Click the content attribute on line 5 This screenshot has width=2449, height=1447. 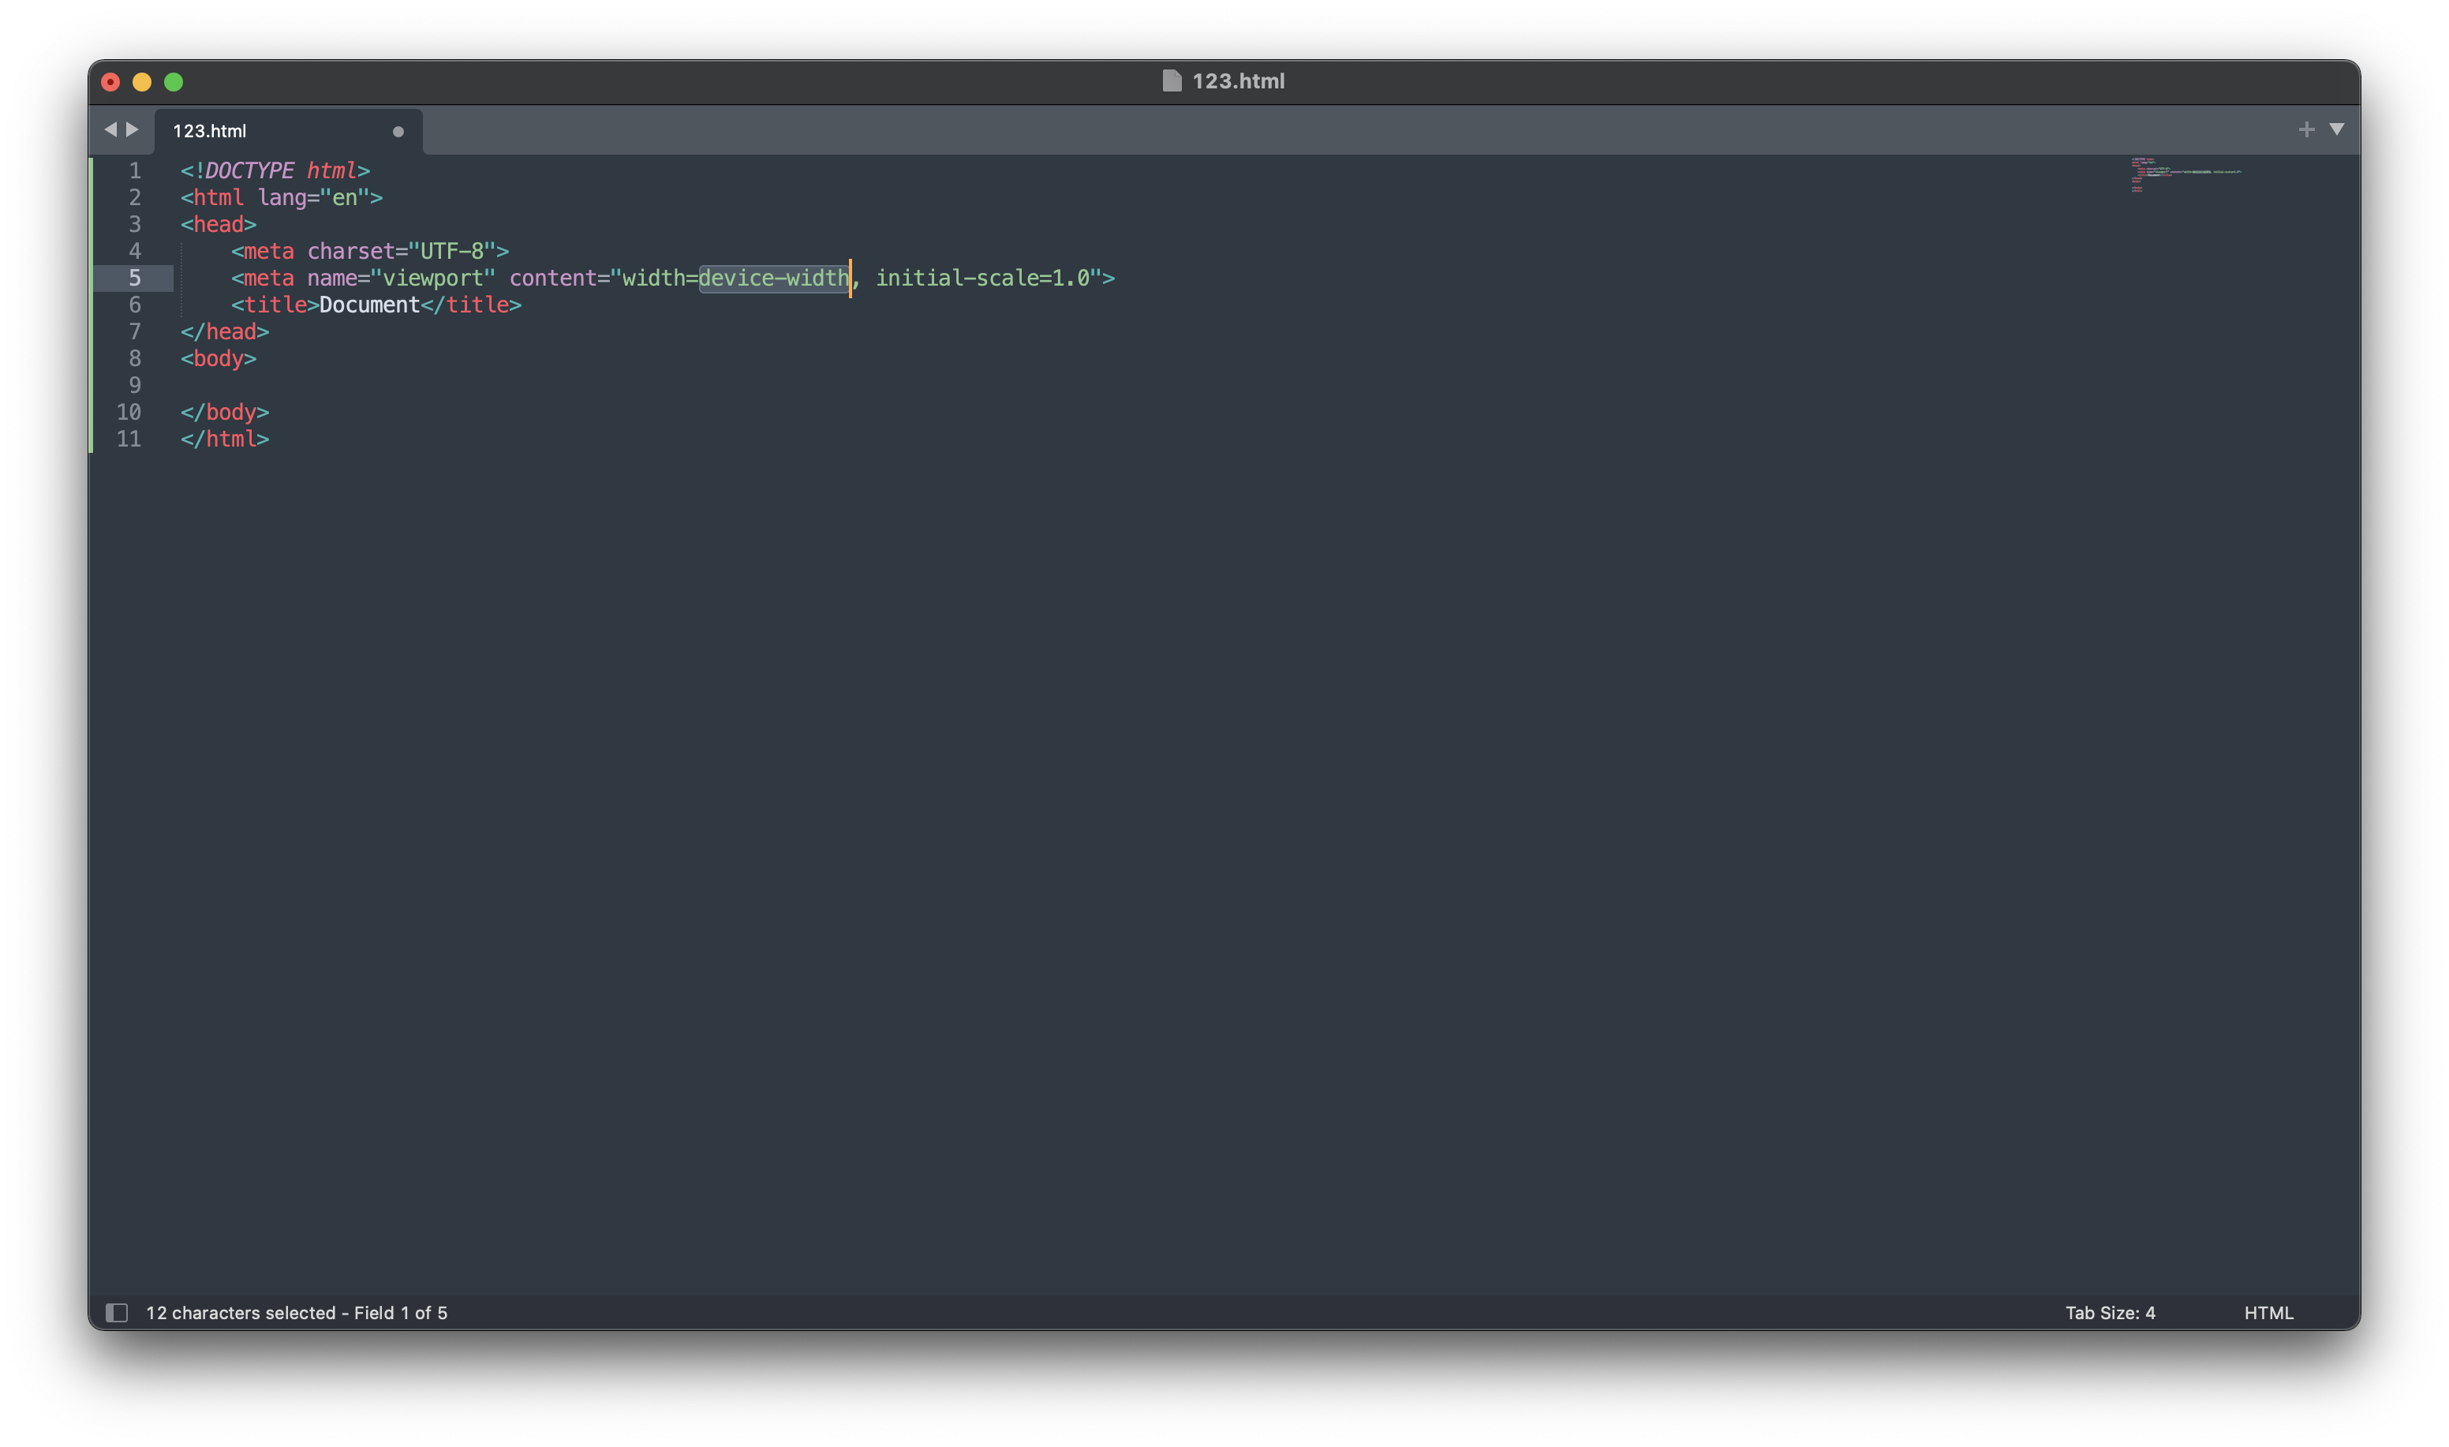point(553,278)
